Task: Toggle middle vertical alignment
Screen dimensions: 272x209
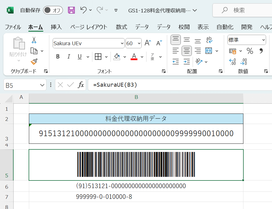Action: click(x=187, y=40)
